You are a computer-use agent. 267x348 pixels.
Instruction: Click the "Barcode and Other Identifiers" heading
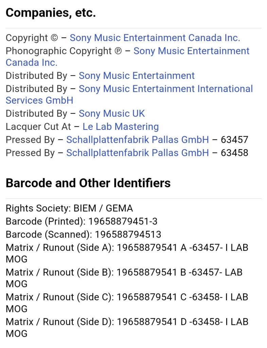tap(88, 183)
